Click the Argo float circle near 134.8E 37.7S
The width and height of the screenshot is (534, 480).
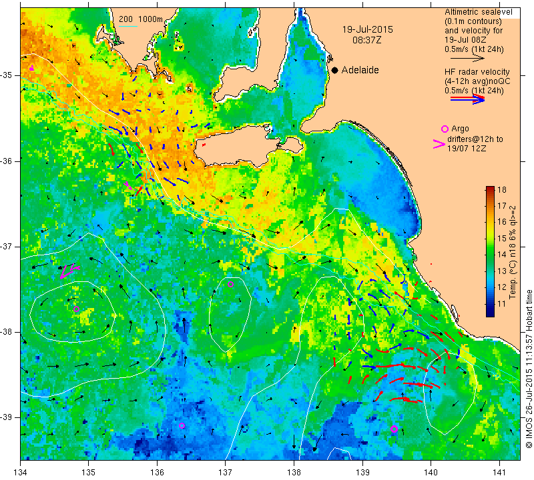[x=76, y=309]
